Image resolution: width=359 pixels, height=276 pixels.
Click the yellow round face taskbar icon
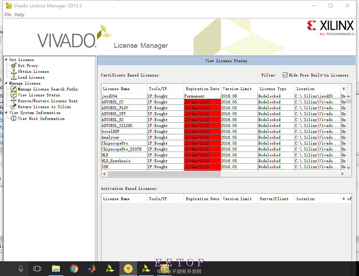(x=128, y=269)
